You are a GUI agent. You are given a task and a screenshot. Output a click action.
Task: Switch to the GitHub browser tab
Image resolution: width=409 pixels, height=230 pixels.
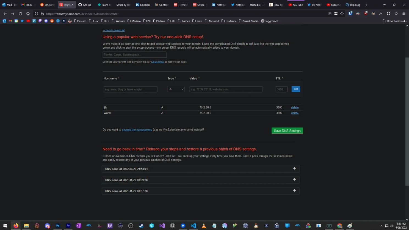tap(85, 5)
